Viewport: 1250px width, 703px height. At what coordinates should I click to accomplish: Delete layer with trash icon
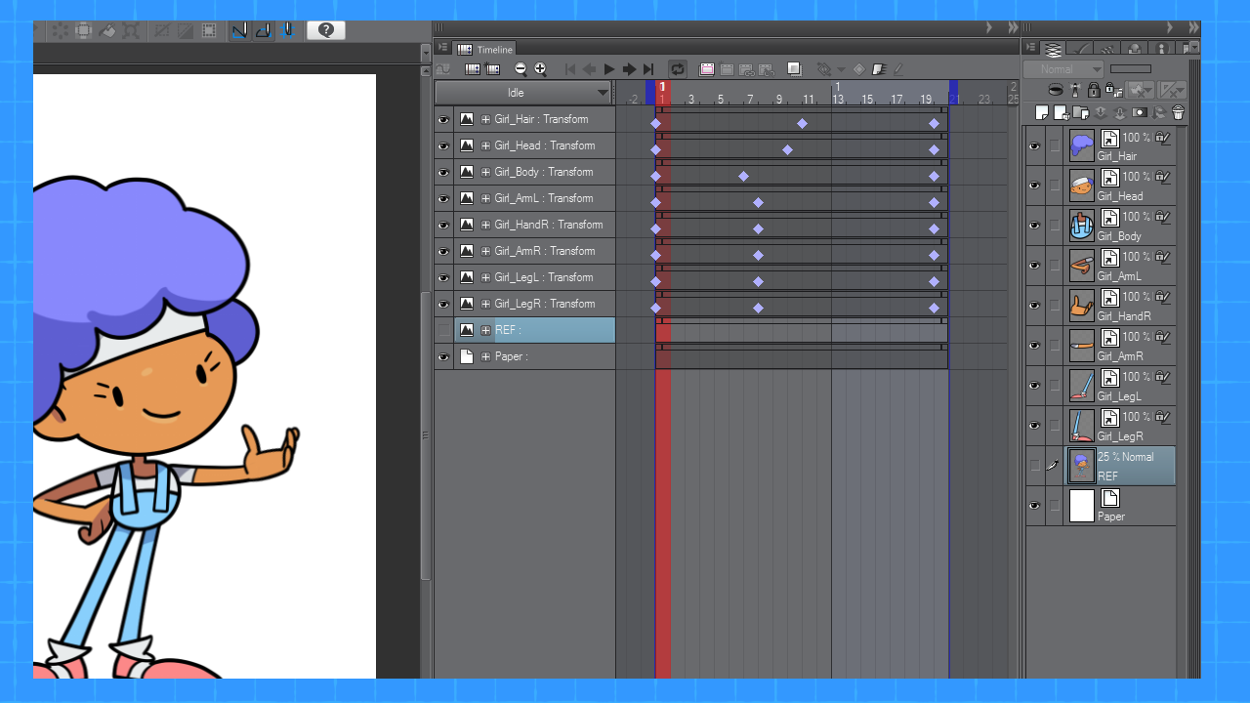pyautogui.click(x=1178, y=112)
